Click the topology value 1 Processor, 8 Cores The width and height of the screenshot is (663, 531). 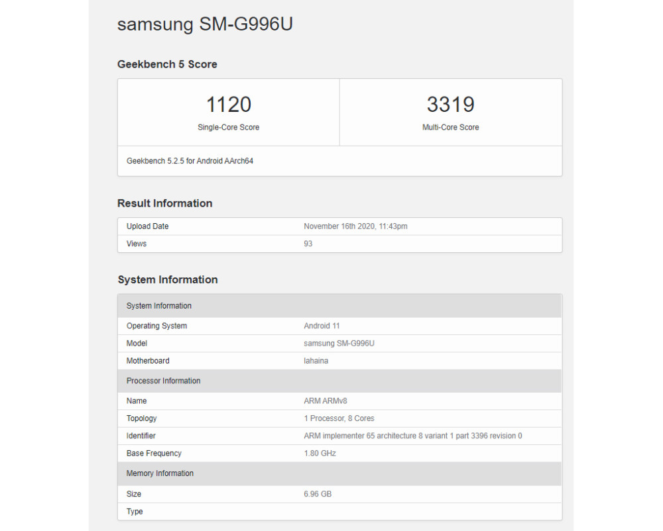pos(339,418)
